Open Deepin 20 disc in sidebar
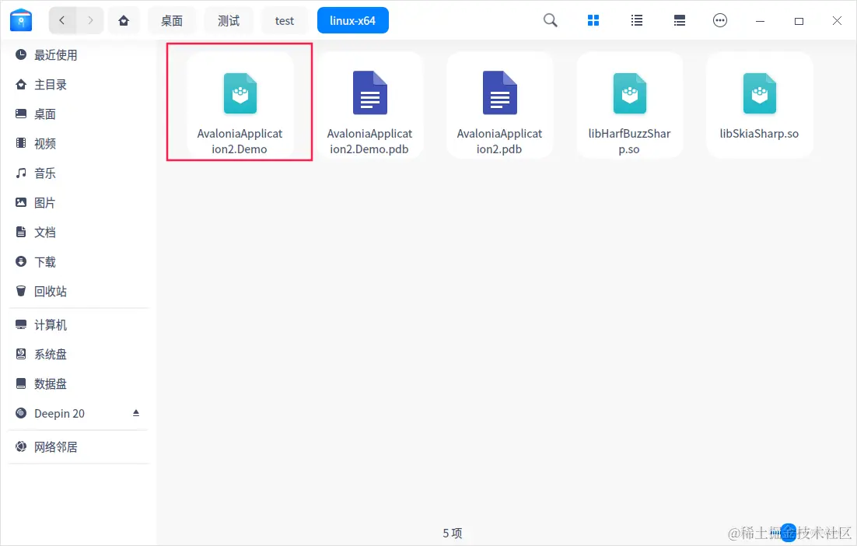 click(x=79, y=413)
